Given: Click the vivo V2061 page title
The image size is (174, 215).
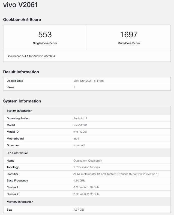Looking at the screenshot, I should pos(20,5).
